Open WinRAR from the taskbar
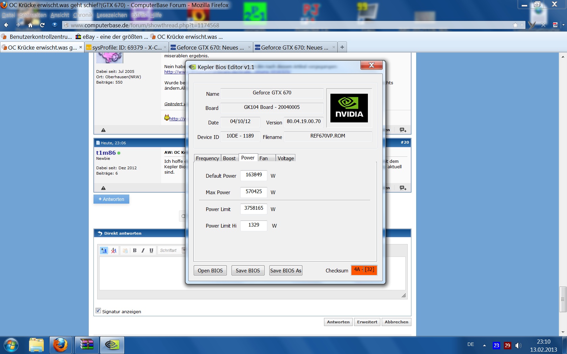 [x=86, y=345]
